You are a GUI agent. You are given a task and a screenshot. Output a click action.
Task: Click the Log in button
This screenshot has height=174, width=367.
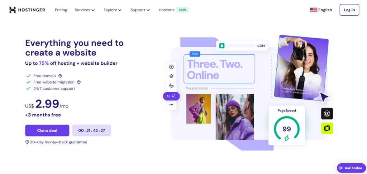coord(349,10)
